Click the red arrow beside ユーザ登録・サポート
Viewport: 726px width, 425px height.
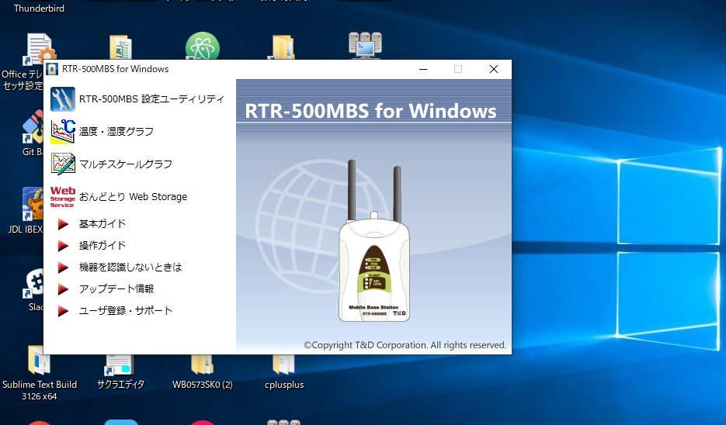pyautogui.click(x=63, y=311)
